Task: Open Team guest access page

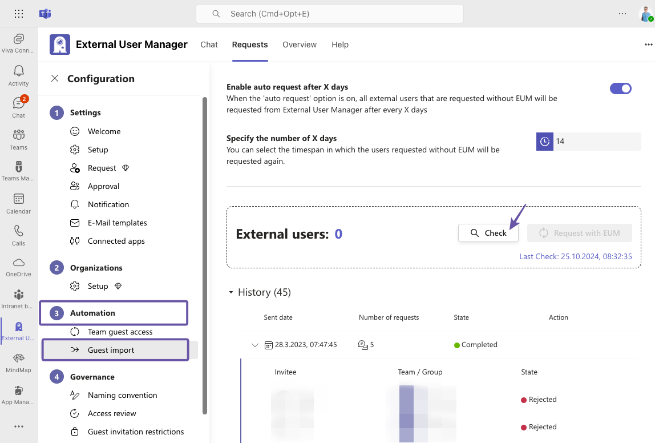Action: tap(120, 332)
